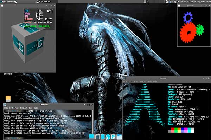Open Tabs menu in glxinfo terminal
The image size is (211, 140).
click(x=31, y=108)
